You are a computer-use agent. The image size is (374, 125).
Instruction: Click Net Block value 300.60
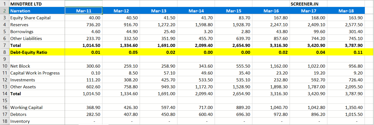[93, 66]
